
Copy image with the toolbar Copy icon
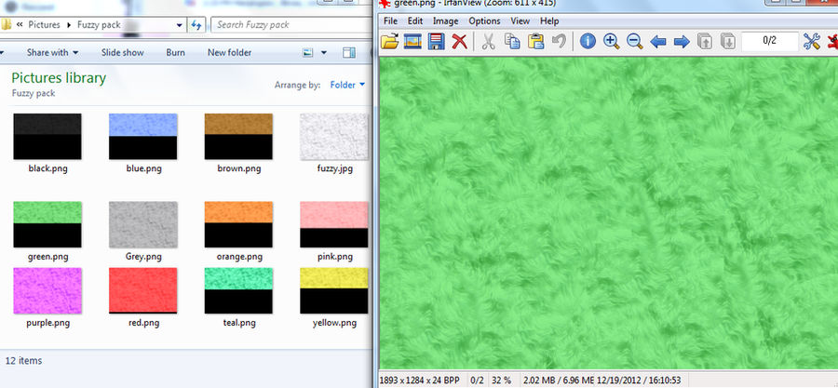tap(512, 42)
